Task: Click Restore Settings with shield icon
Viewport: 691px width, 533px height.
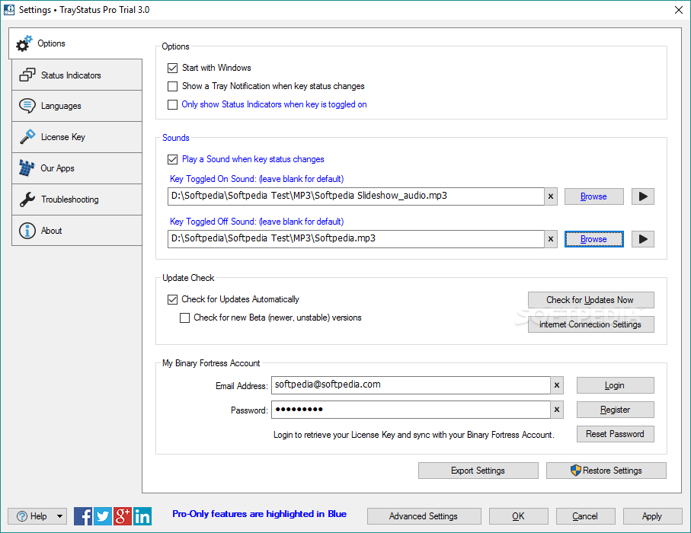Action: [606, 471]
